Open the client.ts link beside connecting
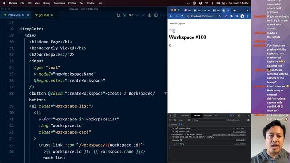Viewport: 290px width, 163px height. [240, 129]
